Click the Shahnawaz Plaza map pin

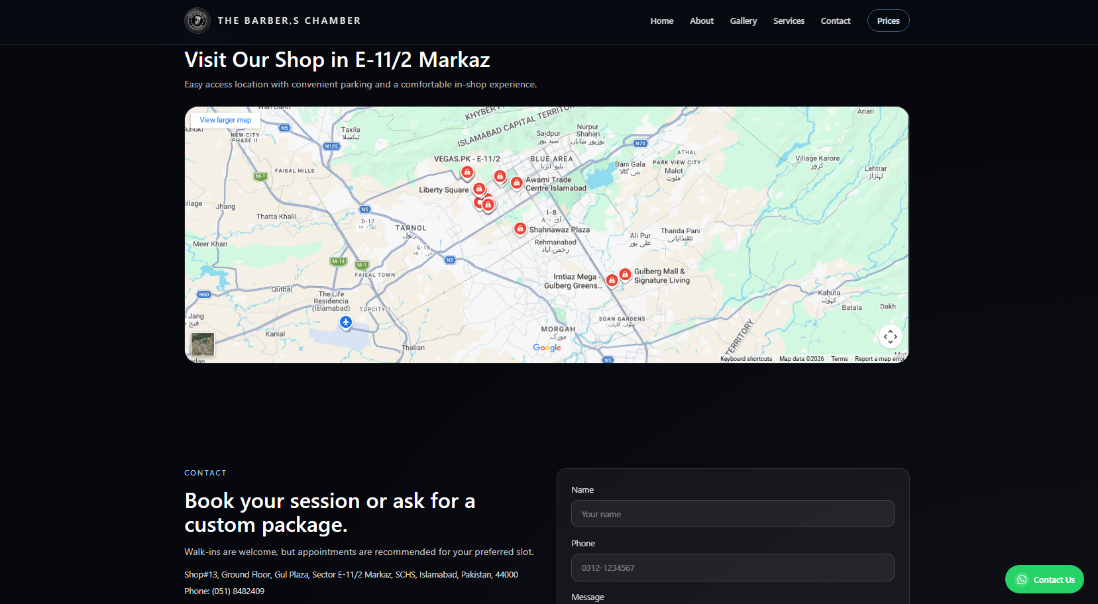click(x=520, y=228)
